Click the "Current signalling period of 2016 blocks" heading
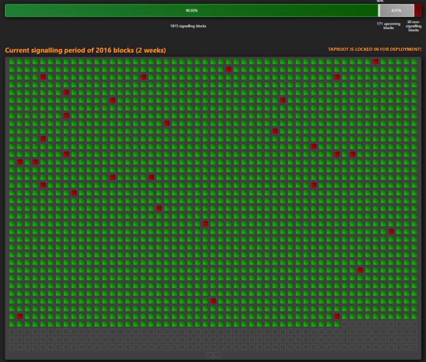 click(85, 50)
